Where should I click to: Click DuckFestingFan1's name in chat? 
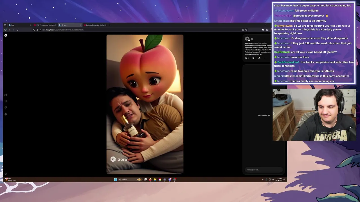288,62
